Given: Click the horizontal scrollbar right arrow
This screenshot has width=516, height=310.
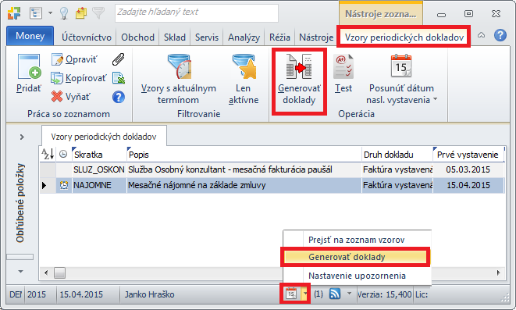Looking at the screenshot, I should [499, 273].
